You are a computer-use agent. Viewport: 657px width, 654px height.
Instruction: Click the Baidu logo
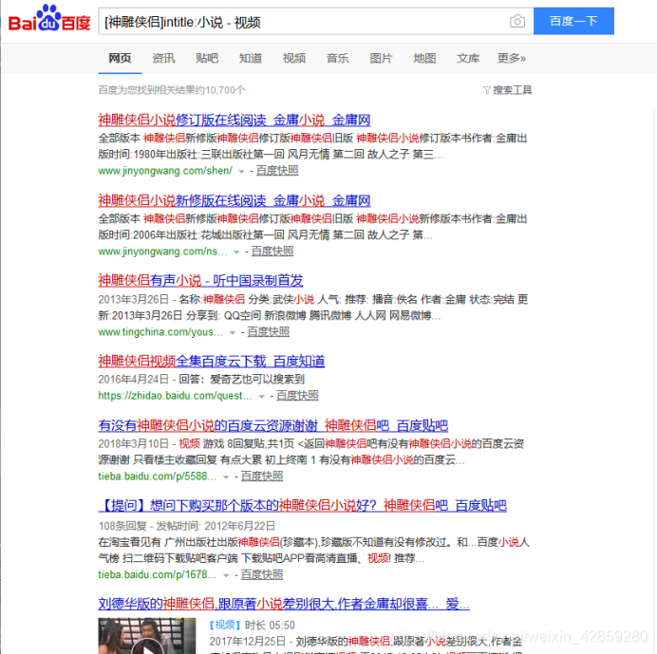pyautogui.click(x=49, y=18)
